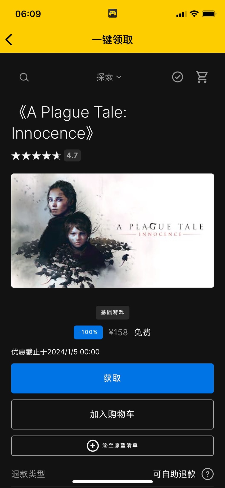Click the 添至愿望清单 button

(112, 446)
